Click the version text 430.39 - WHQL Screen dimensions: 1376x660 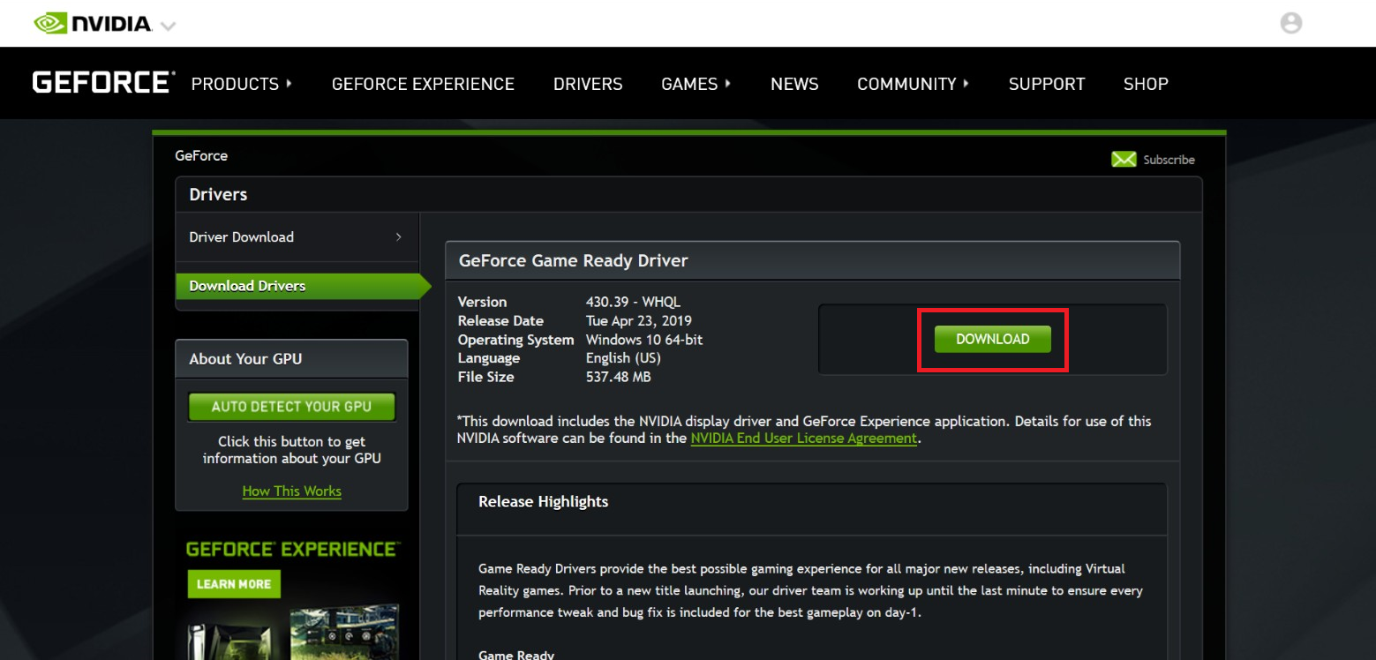633,302
